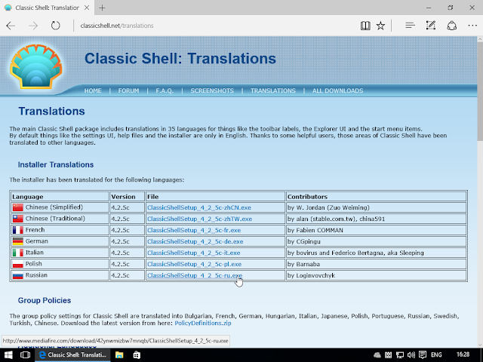483x362 pixels.
Task: Go to HOME in site navigation
Action: [93, 90]
